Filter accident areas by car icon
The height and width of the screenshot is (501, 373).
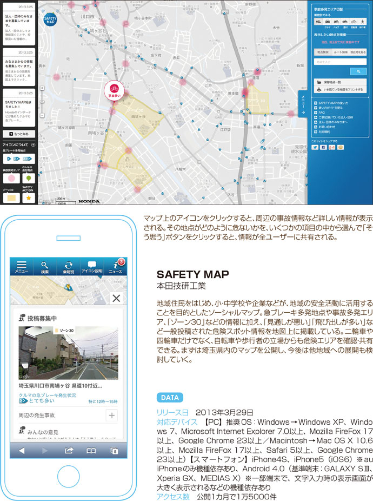(x=328, y=22)
